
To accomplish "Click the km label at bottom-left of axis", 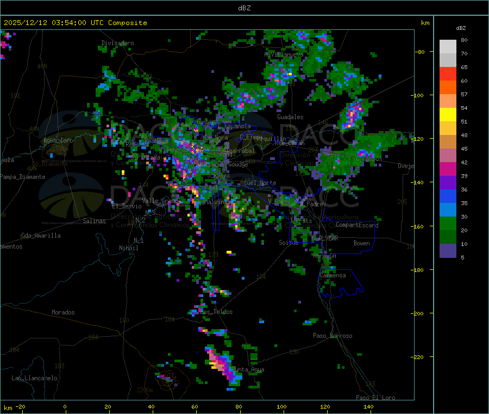I will point(8,408).
